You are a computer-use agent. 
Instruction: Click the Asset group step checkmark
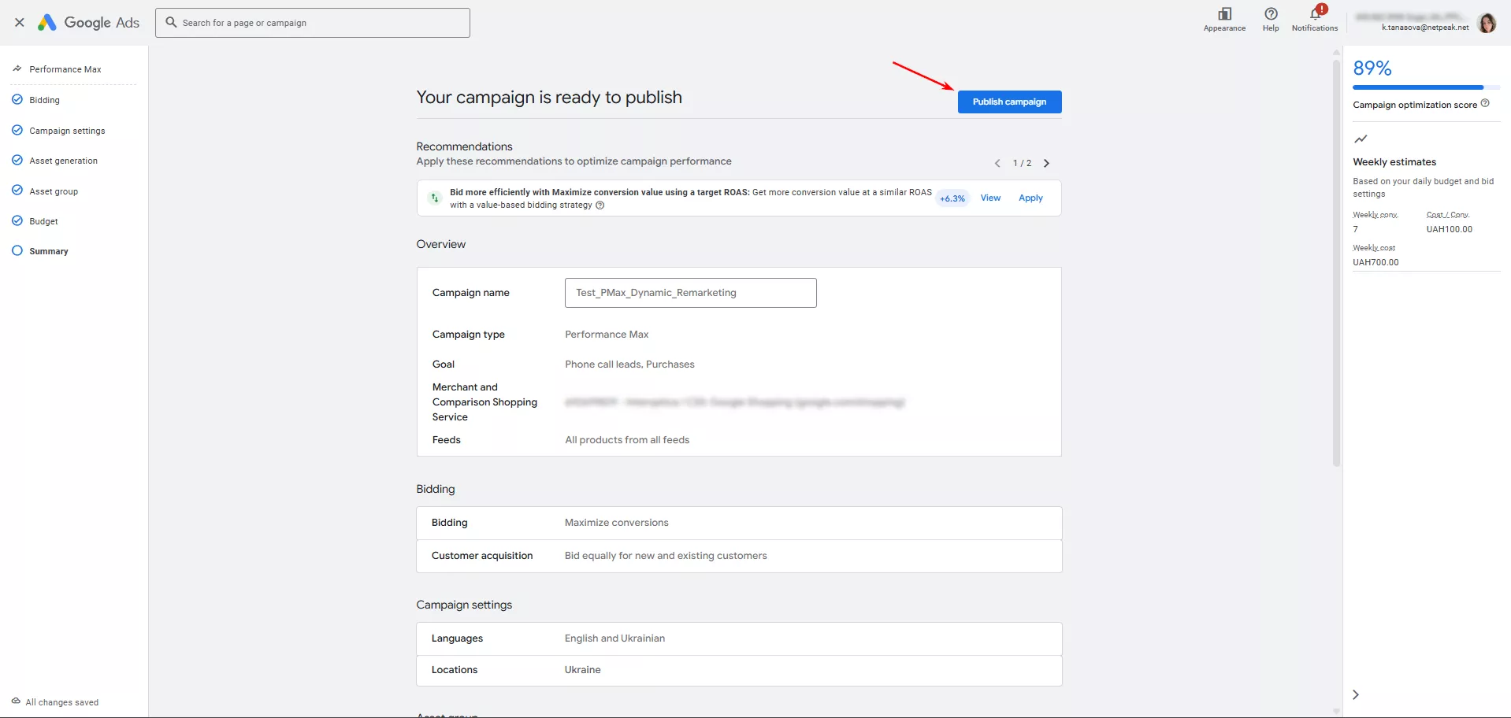pyautogui.click(x=17, y=191)
